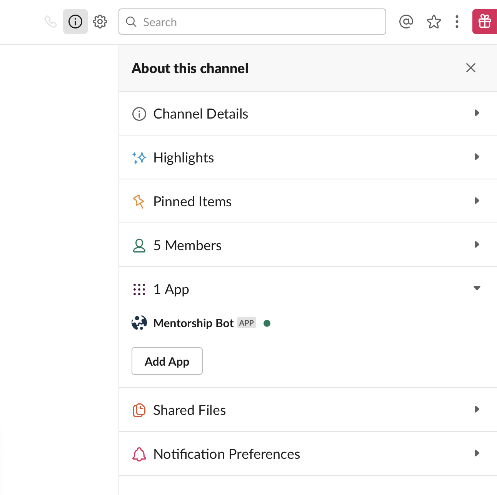The width and height of the screenshot is (497, 495).
Task: Click the Add App button
Action: coord(167,361)
